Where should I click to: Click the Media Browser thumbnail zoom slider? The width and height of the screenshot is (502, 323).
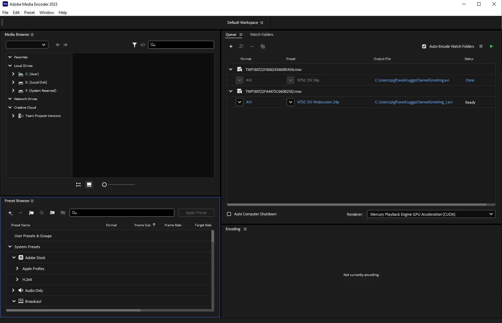click(118, 185)
